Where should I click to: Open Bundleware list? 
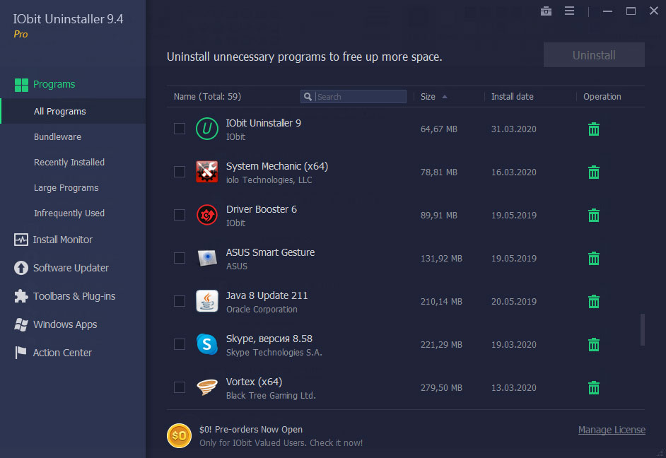tap(57, 136)
